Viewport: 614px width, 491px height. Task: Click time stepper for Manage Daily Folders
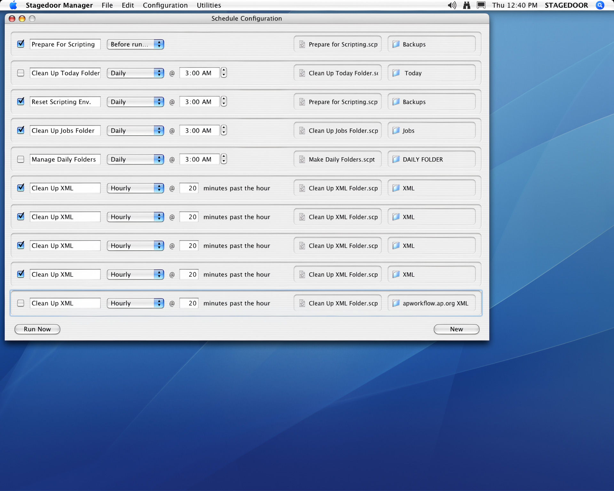click(224, 159)
